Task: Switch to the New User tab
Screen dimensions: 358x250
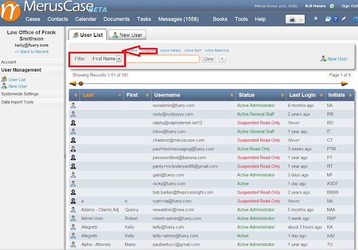Action: coord(127,35)
